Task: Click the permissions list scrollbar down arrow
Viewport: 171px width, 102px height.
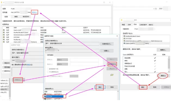Action: tap(169, 72)
